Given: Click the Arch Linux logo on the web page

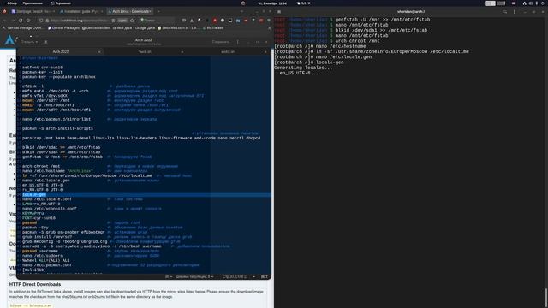Looking at the screenshot, I should click(x=9, y=40).
